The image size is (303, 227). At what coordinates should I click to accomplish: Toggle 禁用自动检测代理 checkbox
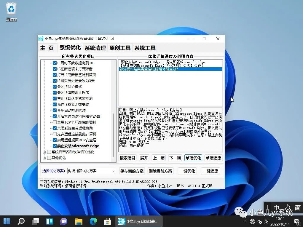[x=55, y=111]
